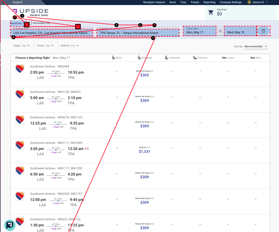
Task: Click the Luxury fare class bed icon
Action: [x=224, y=58]
